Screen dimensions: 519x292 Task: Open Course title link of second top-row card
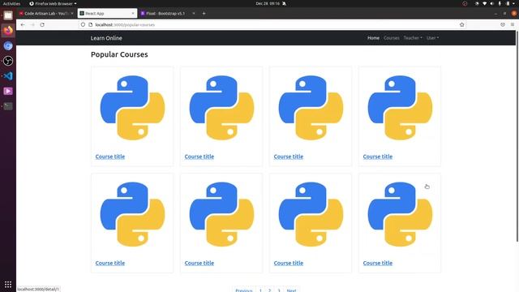pos(199,157)
